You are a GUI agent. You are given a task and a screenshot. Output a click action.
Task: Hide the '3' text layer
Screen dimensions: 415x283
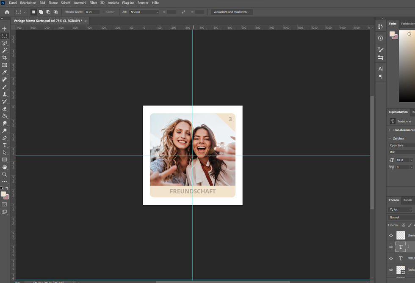[x=391, y=247]
